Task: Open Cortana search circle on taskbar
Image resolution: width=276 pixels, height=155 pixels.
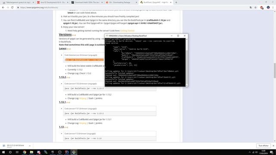Action: pos(10,152)
